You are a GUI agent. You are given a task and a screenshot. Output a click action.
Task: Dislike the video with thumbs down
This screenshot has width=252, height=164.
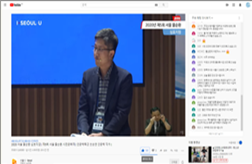(x=154, y=150)
